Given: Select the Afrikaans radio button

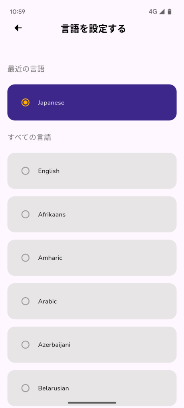Looking at the screenshot, I should point(25,214).
